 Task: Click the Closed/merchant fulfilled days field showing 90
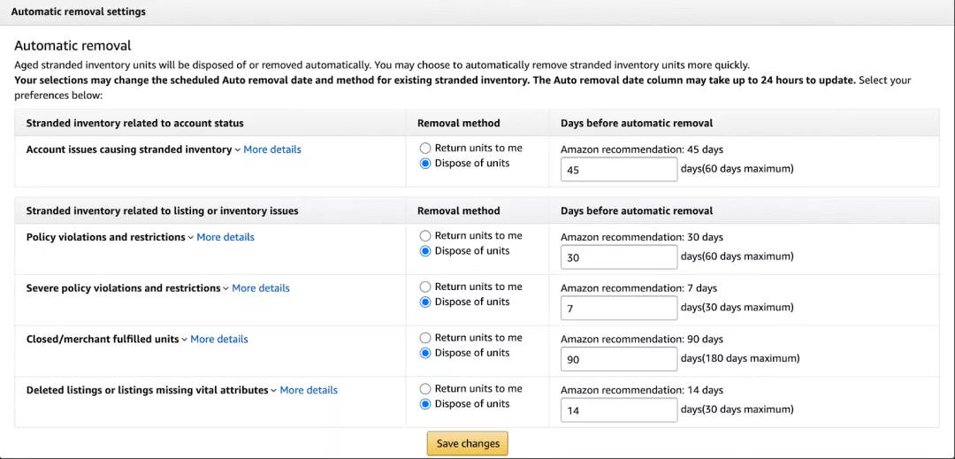(x=619, y=359)
